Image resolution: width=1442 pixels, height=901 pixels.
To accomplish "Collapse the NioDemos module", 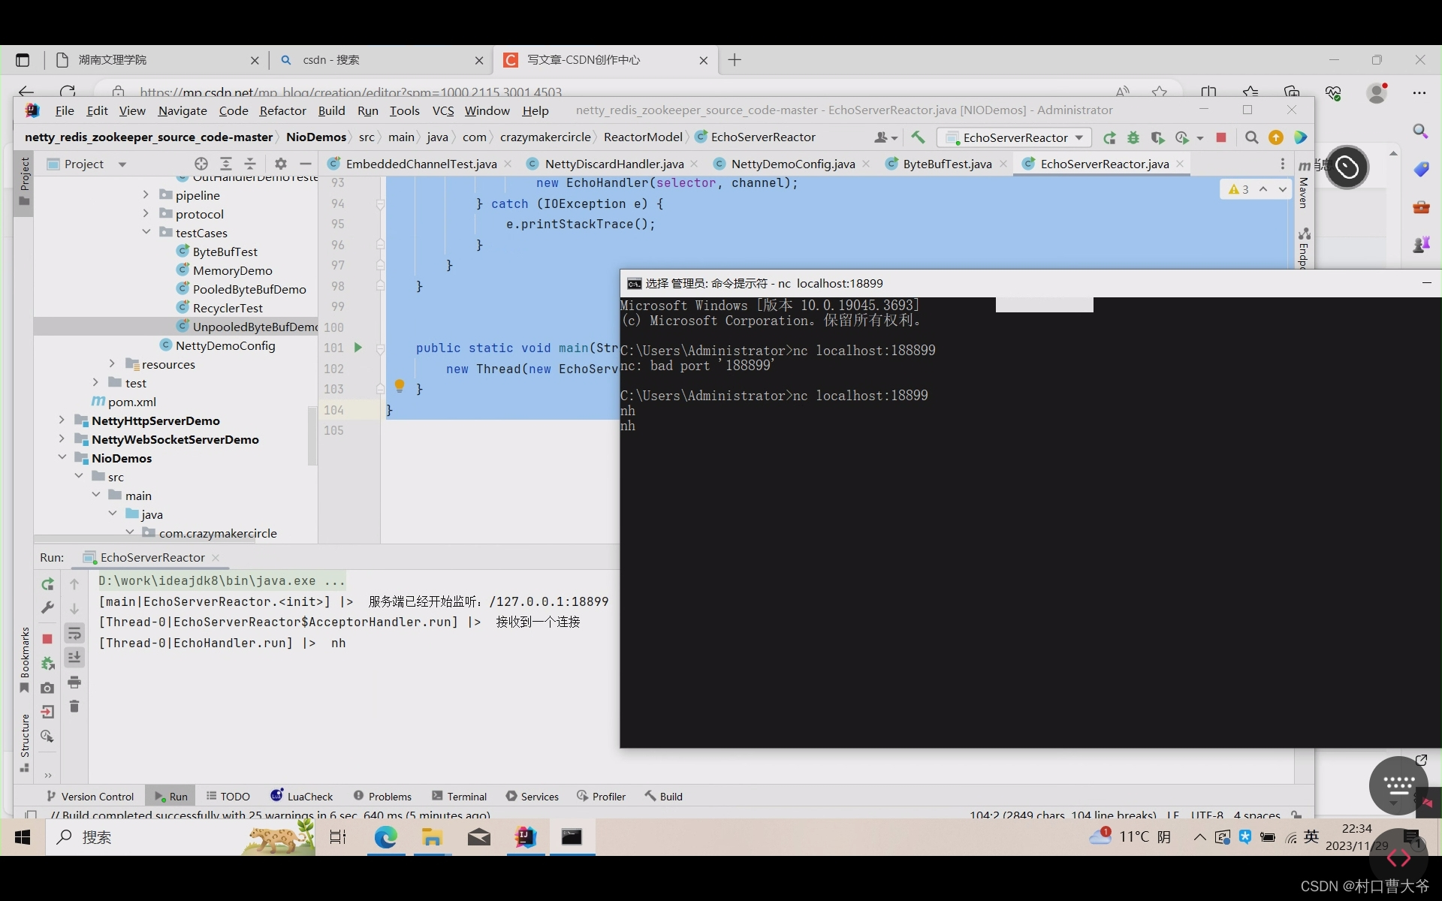I will pos(62,457).
